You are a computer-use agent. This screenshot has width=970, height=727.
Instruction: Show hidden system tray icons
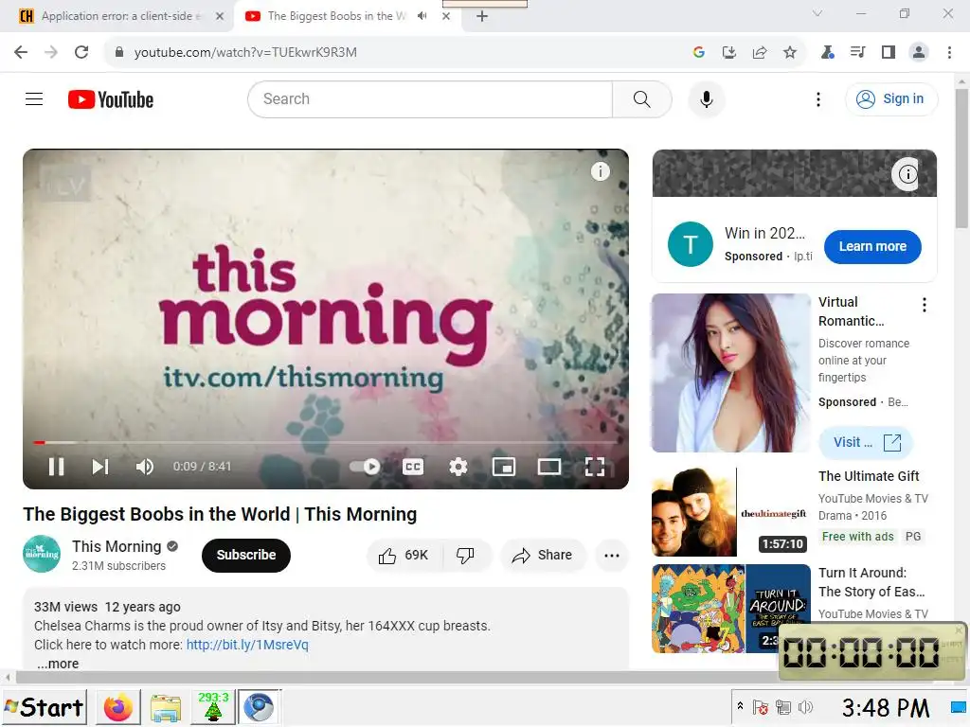[x=740, y=705]
